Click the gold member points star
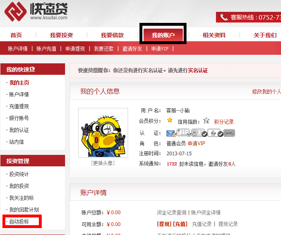The image size is (281, 235). 170,120
